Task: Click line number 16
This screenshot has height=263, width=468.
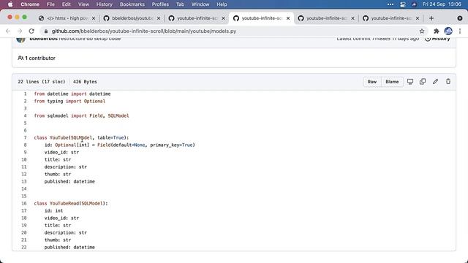Action: (24, 203)
